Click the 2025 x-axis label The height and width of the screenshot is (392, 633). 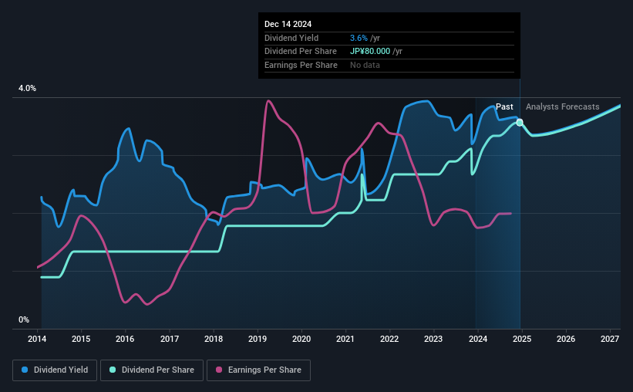[521, 339]
